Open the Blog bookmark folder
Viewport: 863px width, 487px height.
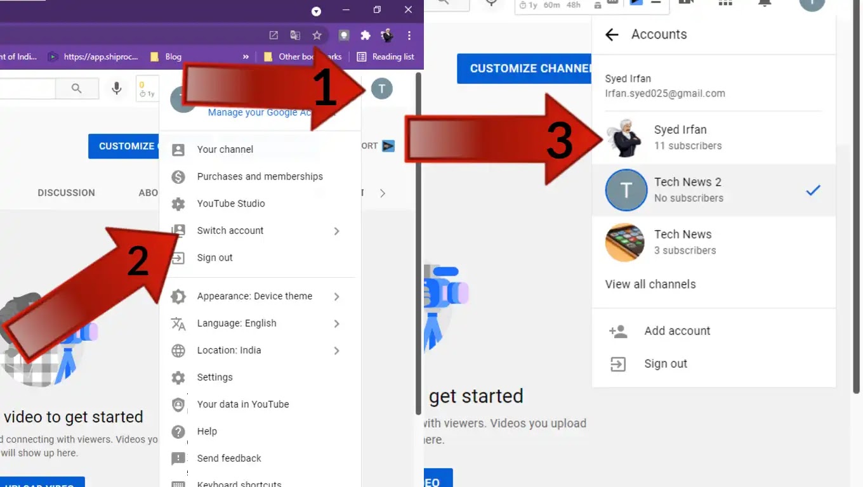coord(166,56)
